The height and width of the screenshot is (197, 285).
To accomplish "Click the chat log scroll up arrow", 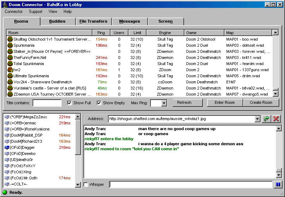I will (x=279, y=128).
